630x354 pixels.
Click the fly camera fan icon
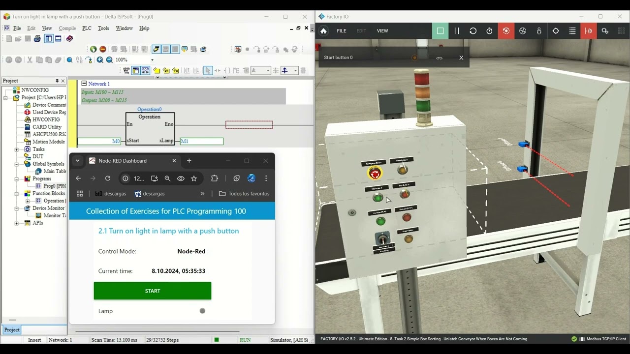[523, 31]
